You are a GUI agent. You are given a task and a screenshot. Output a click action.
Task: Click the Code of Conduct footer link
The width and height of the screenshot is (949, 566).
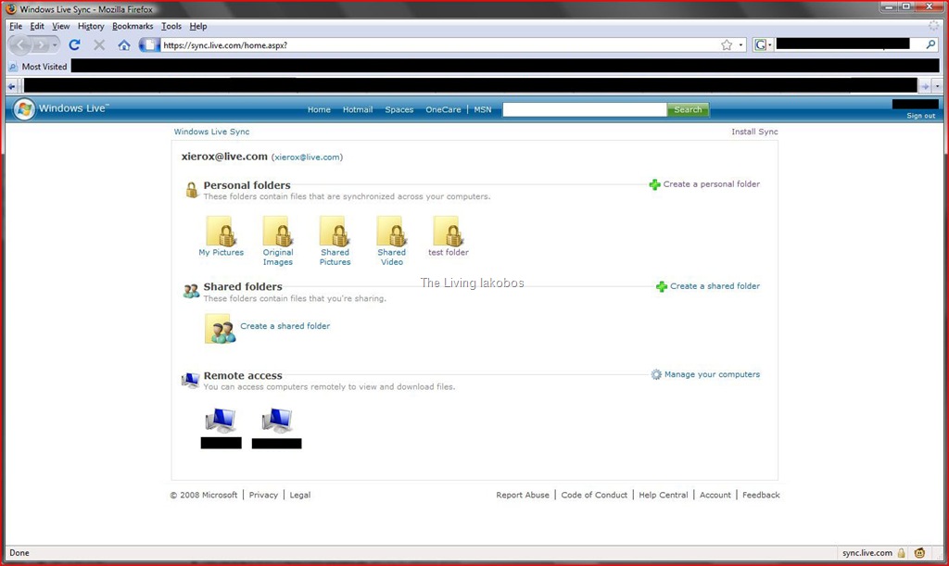pos(594,495)
